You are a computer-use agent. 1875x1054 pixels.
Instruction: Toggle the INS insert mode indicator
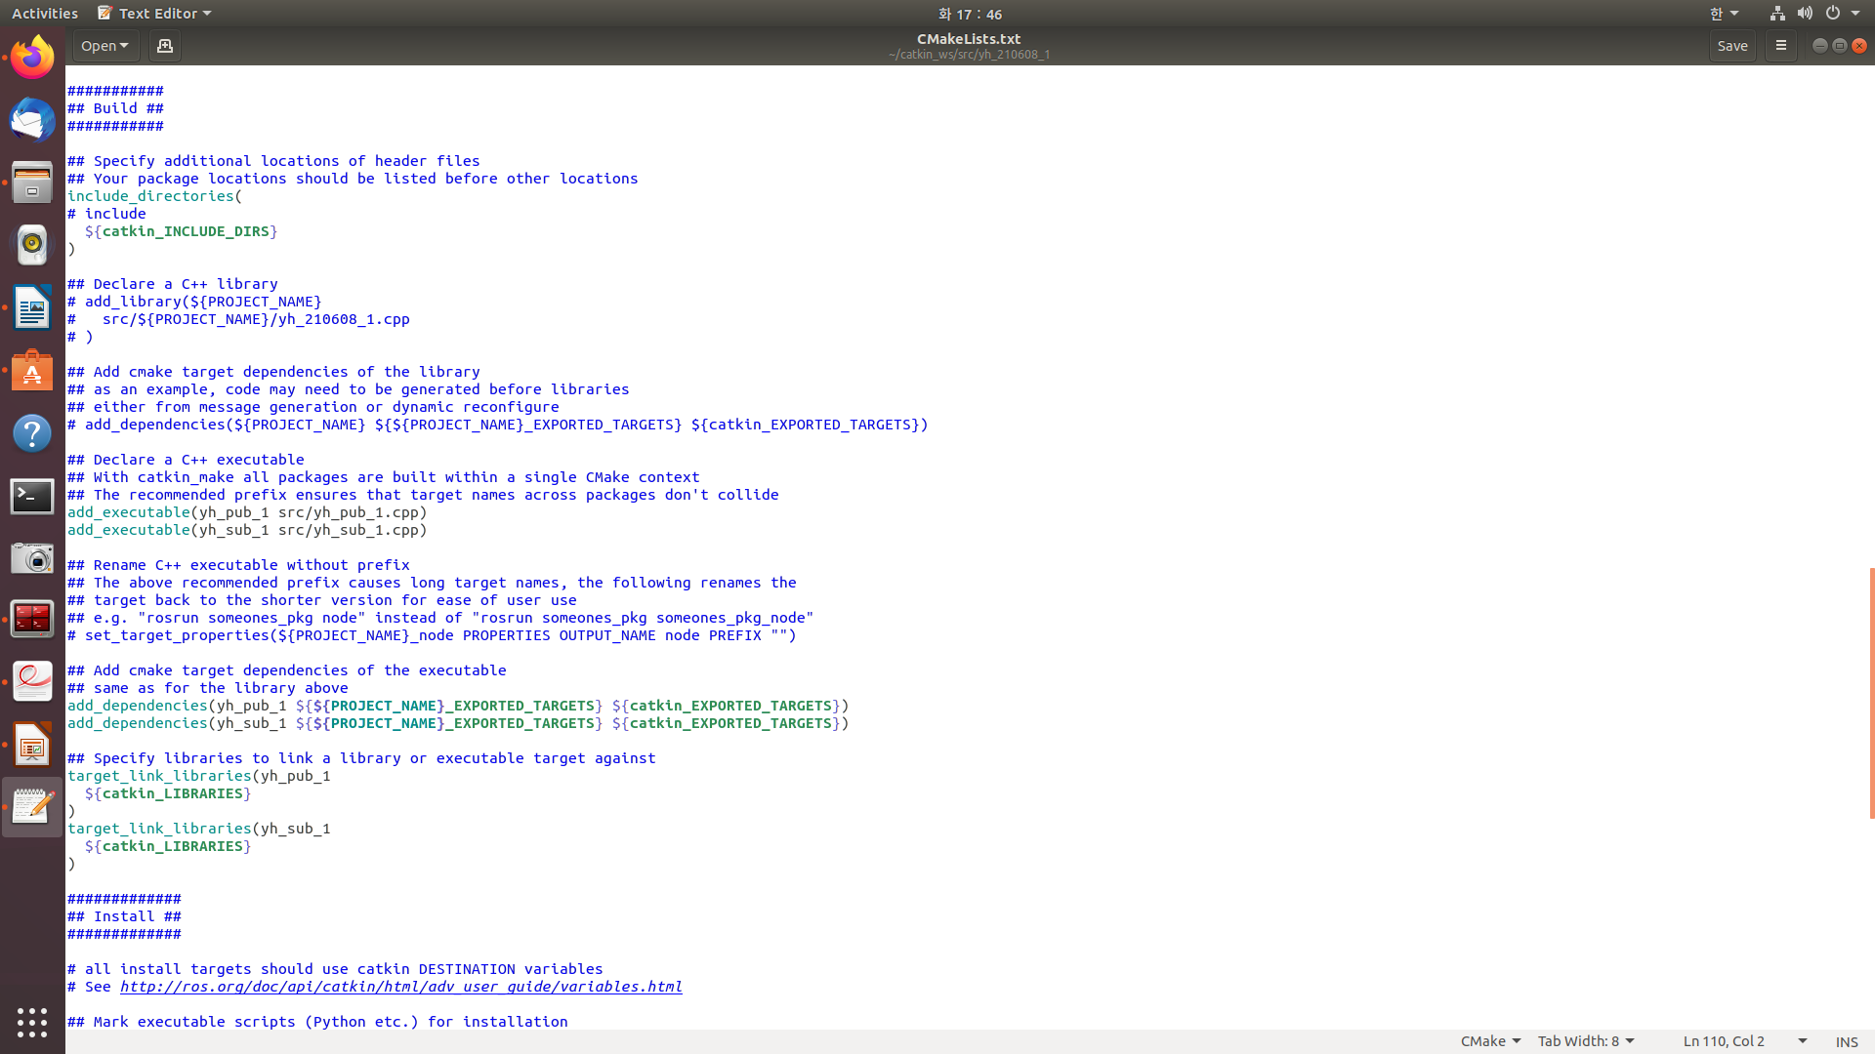tap(1846, 1041)
